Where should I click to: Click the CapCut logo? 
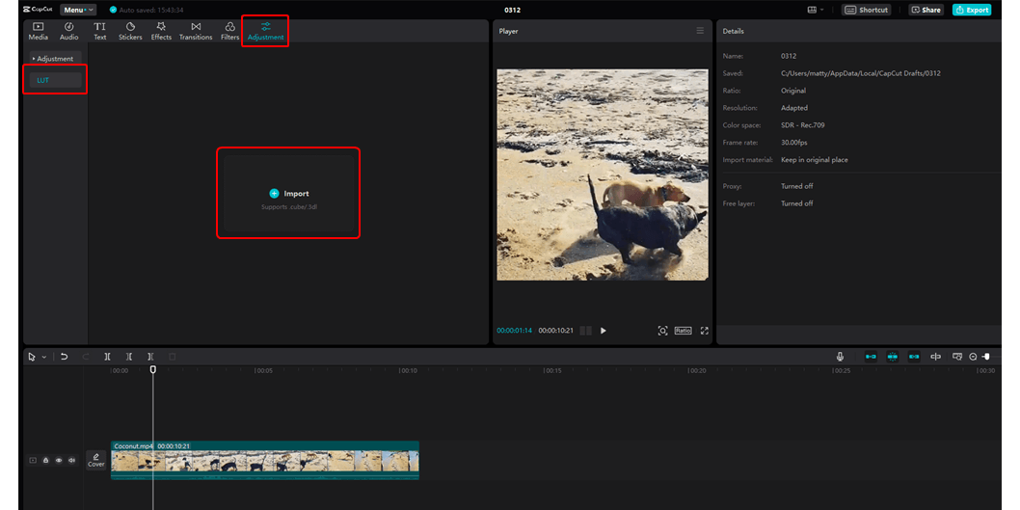39,10
